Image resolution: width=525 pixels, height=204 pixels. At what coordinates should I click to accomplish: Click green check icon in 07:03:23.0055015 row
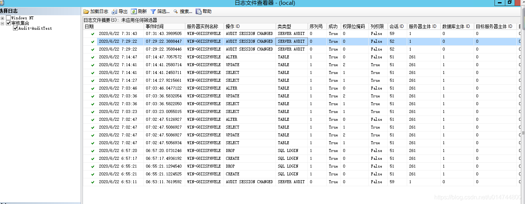[93, 112]
